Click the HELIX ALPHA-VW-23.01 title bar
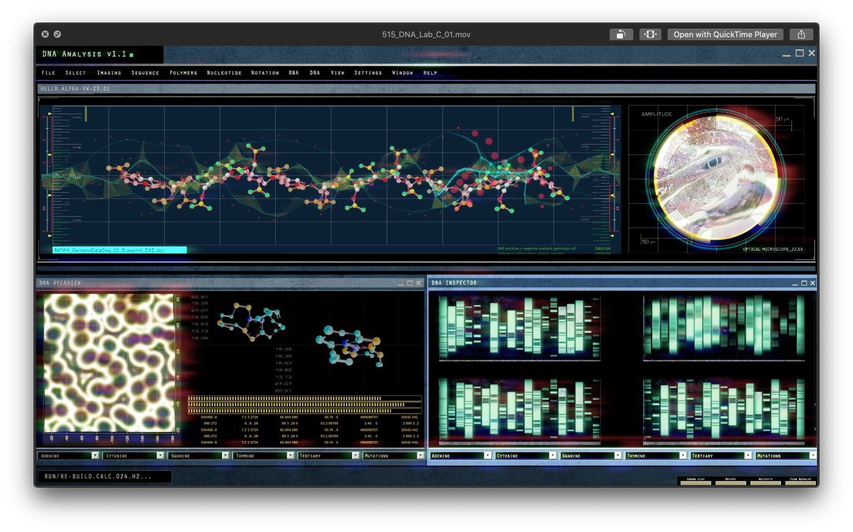Image resolution: width=853 pixels, height=532 pixels. click(x=426, y=89)
